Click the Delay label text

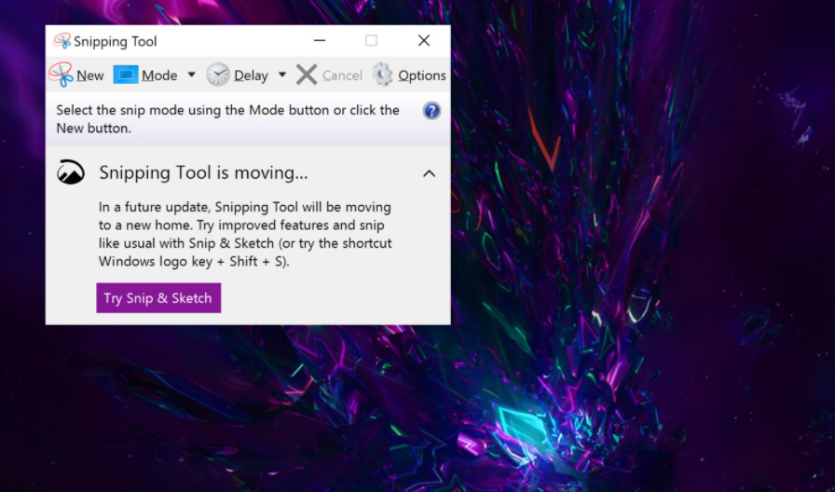tap(251, 76)
